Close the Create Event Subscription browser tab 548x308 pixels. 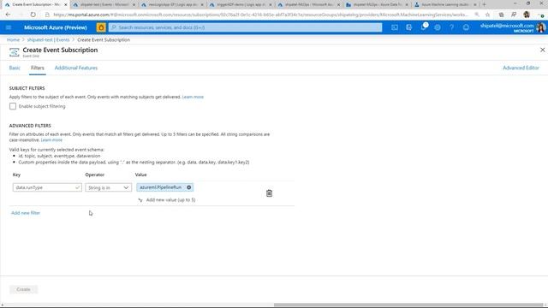click(65, 5)
